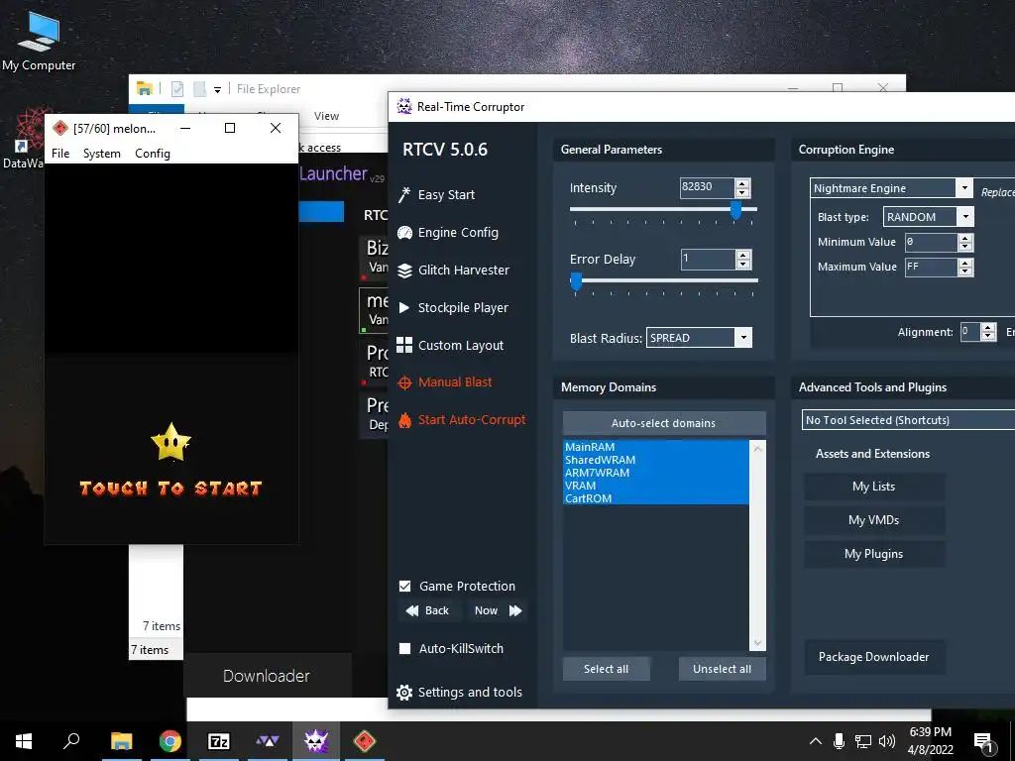Click Error Delay slider handle

576,280
